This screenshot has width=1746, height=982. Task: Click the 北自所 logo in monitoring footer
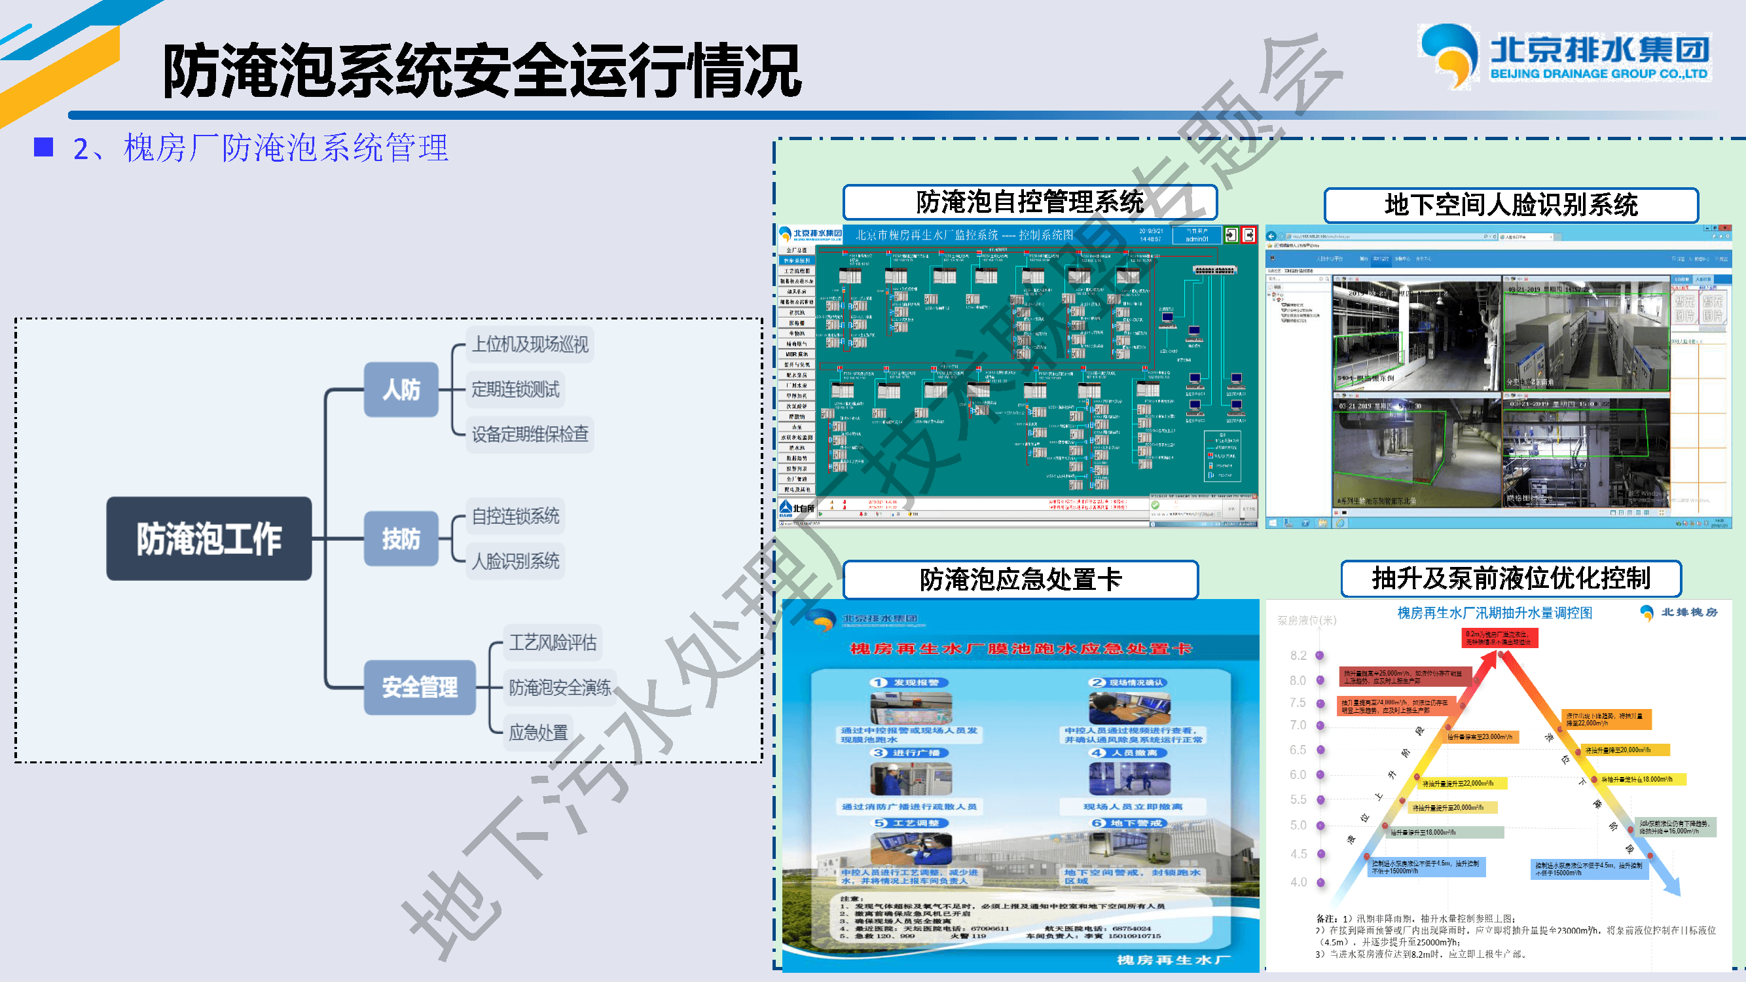tap(797, 507)
